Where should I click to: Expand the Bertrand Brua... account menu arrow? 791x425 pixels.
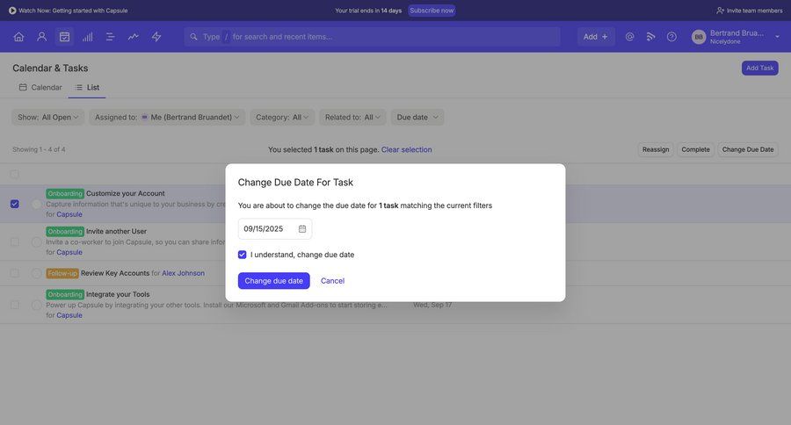[778, 37]
